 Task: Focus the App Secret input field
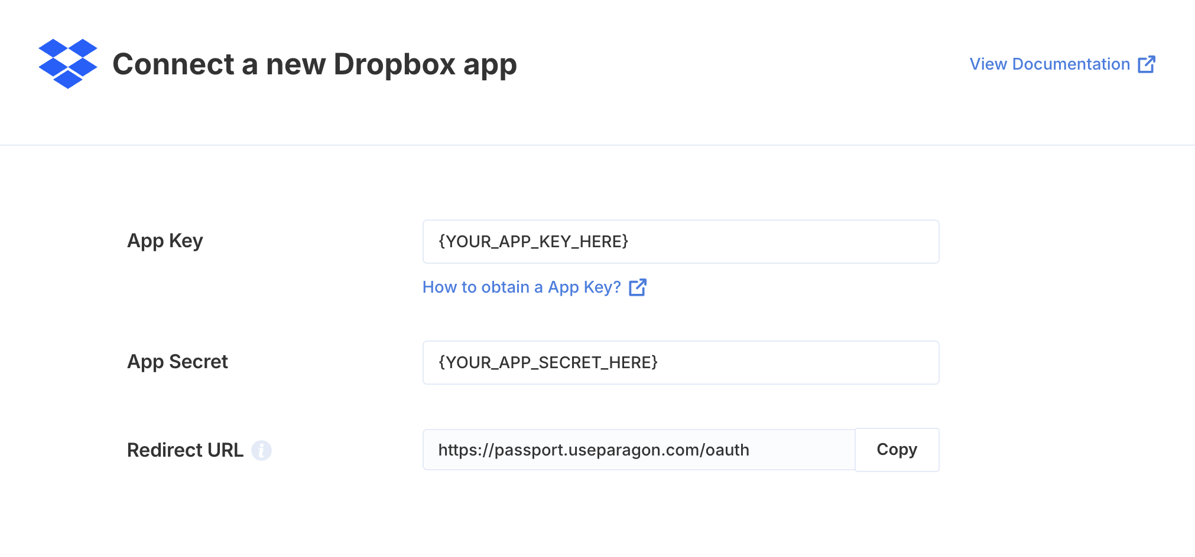pyautogui.click(x=681, y=362)
